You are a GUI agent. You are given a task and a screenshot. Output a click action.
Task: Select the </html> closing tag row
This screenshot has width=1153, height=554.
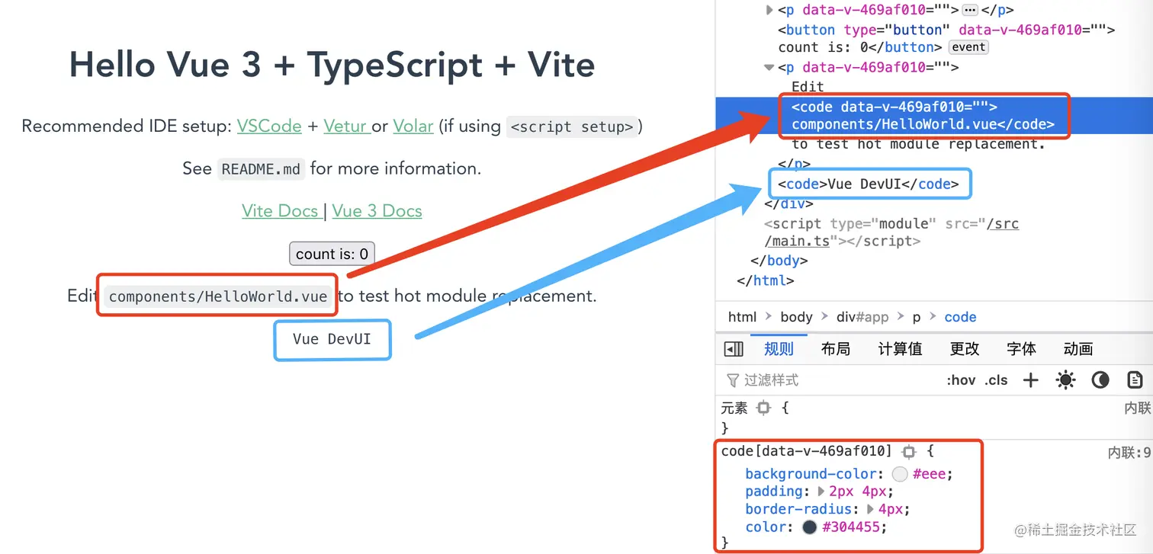click(766, 280)
